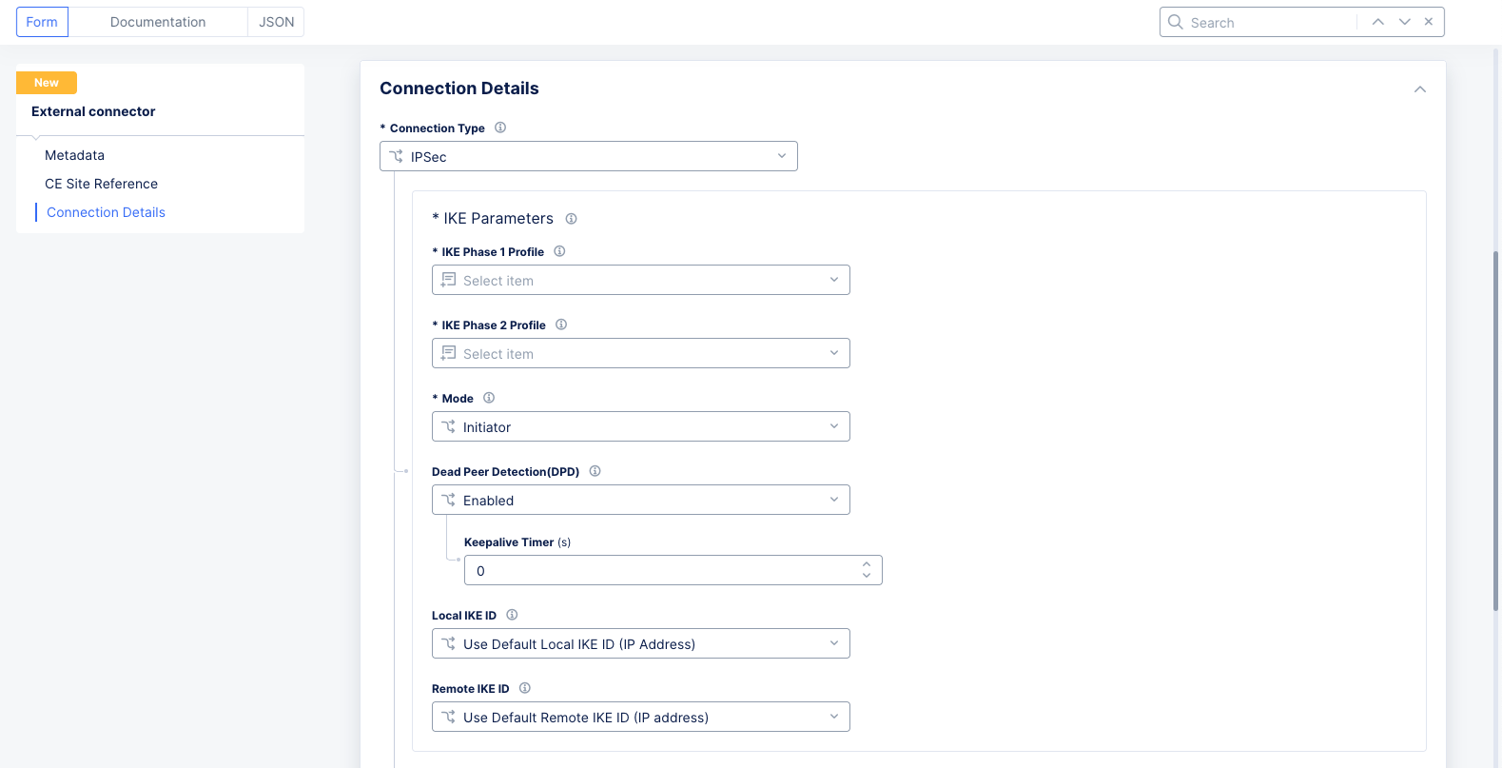Collapse the Connection Details section chevron
This screenshot has width=1502, height=768.
[x=1419, y=89]
